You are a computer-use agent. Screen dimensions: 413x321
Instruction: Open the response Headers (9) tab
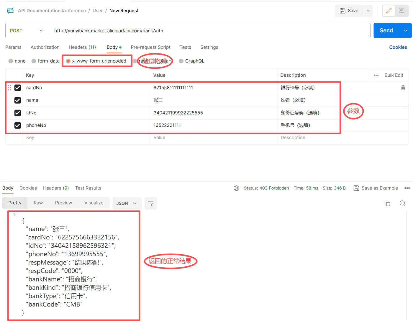tap(56, 188)
